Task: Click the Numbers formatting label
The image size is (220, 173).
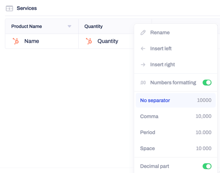Action: [173, 83]
